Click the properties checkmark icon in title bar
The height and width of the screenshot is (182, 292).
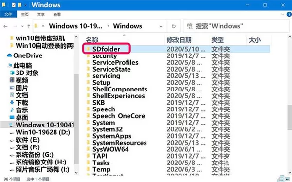coord(14,5)
